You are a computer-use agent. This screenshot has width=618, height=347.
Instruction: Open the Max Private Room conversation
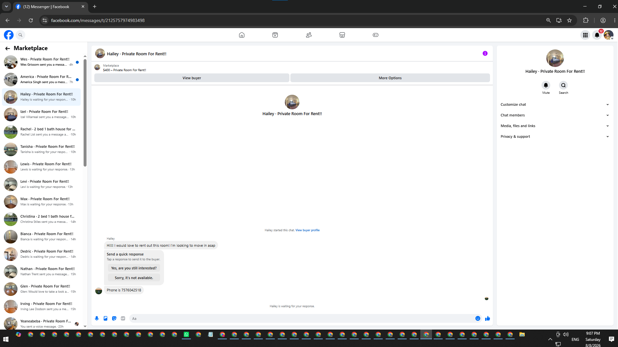[x=41, y=202]
